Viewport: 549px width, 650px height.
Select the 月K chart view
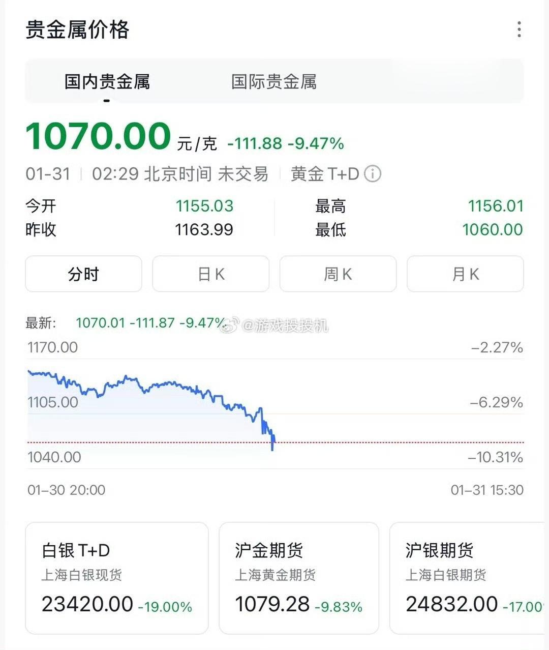(465, 274)
